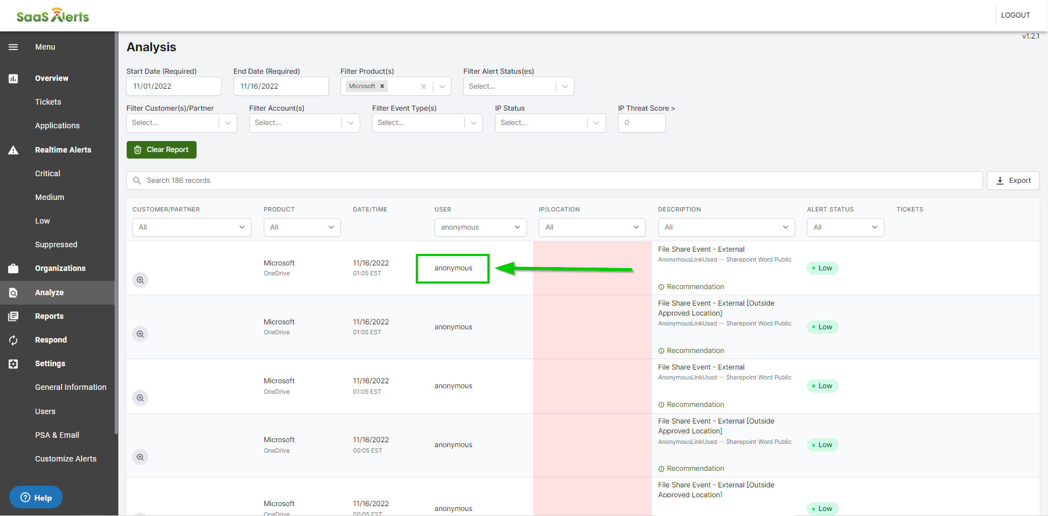The height and width of the screenshot is (516, 1048).
Task: Open Recommendation for third 01:05 EST row
Action: pos(691,405)
